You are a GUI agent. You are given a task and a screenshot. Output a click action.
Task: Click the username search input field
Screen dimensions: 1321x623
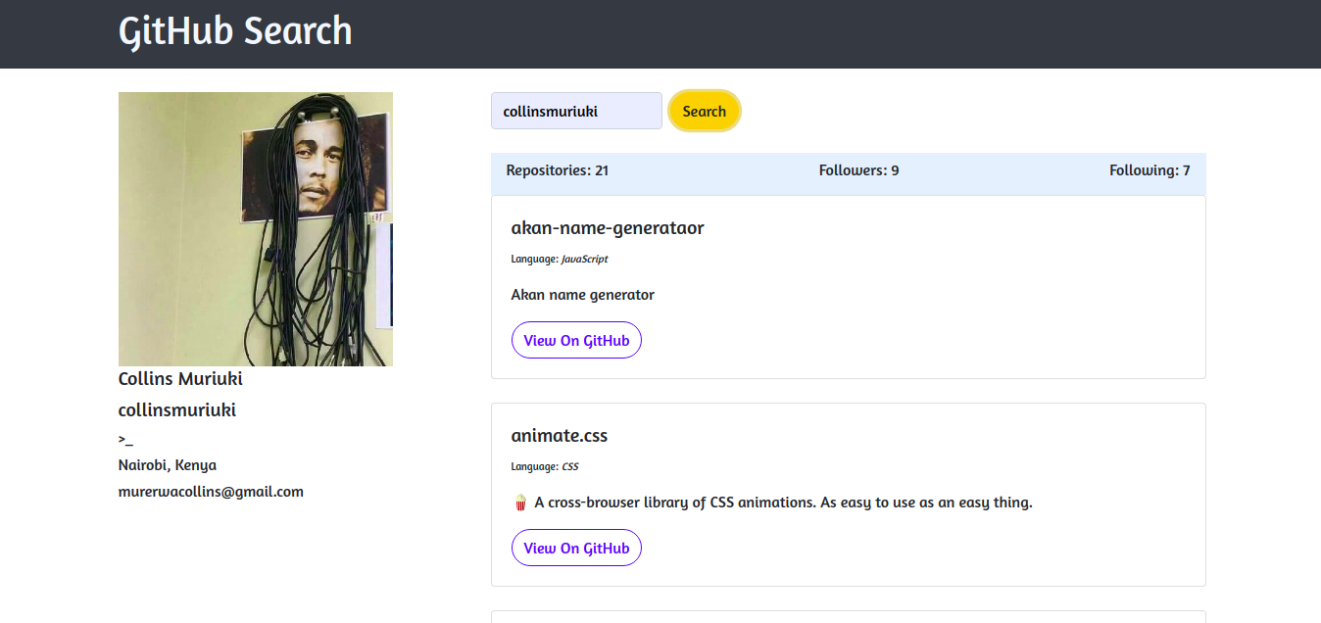click(x=576, y=111)
